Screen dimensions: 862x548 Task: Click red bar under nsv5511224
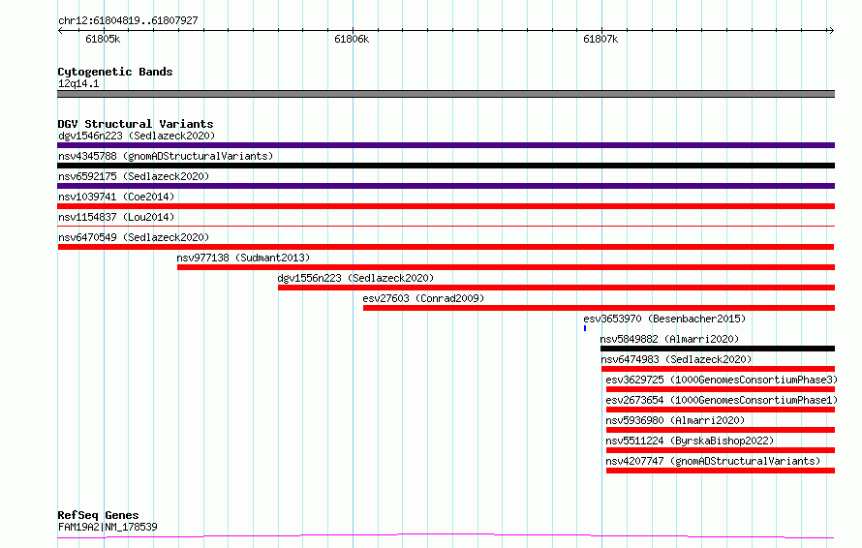click(x=721, y=450)
